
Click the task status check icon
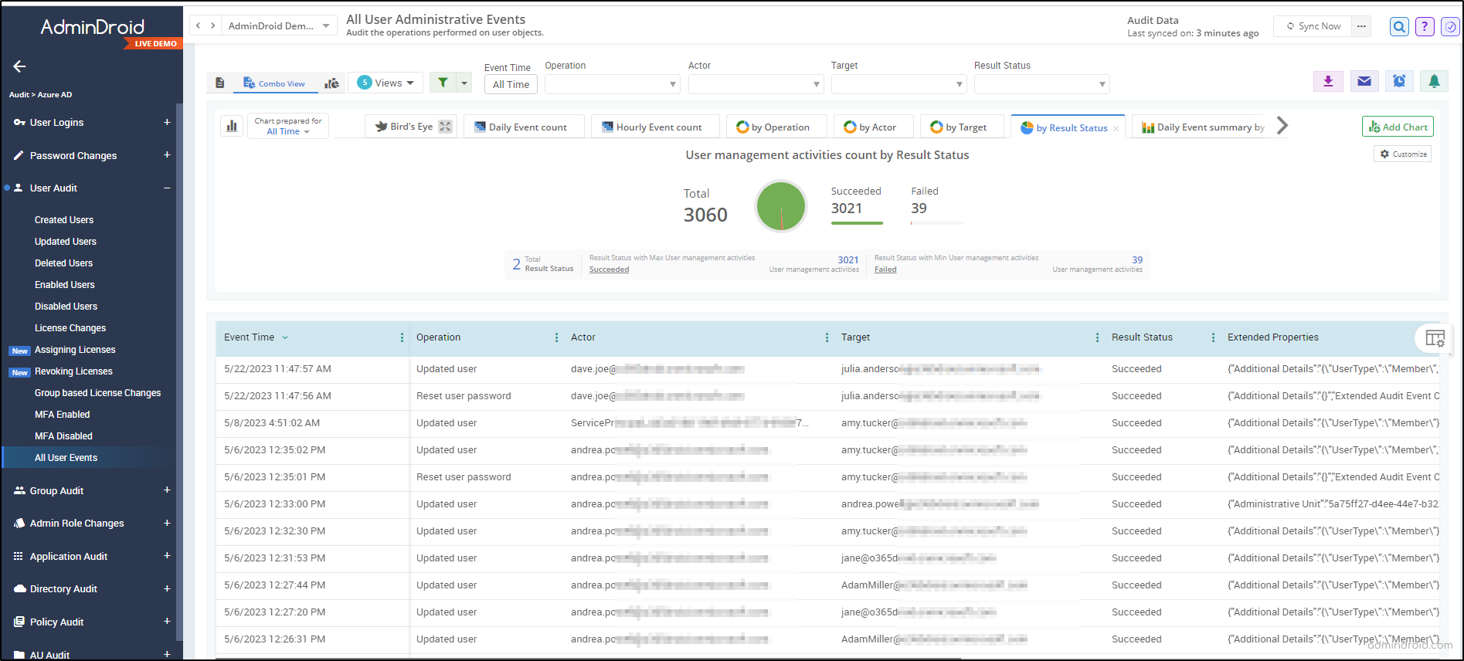pos(1450,27)
